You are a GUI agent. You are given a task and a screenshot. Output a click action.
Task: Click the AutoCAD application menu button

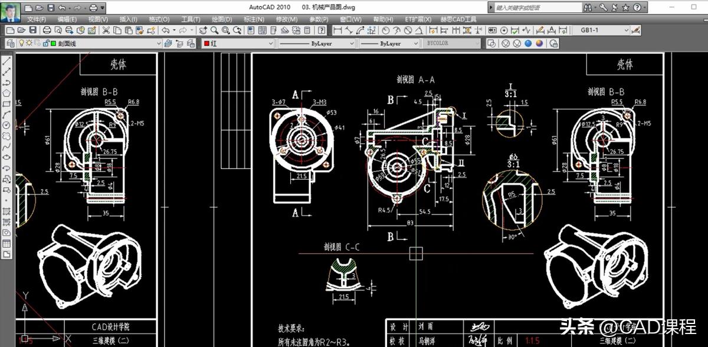[x=11, y=11]
